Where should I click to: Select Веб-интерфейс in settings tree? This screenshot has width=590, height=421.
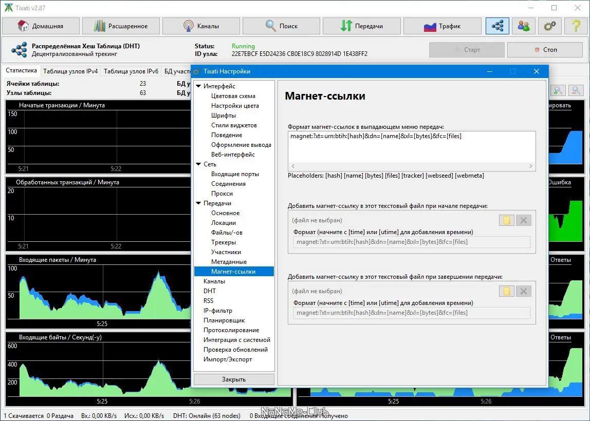(x=233, y=155)
